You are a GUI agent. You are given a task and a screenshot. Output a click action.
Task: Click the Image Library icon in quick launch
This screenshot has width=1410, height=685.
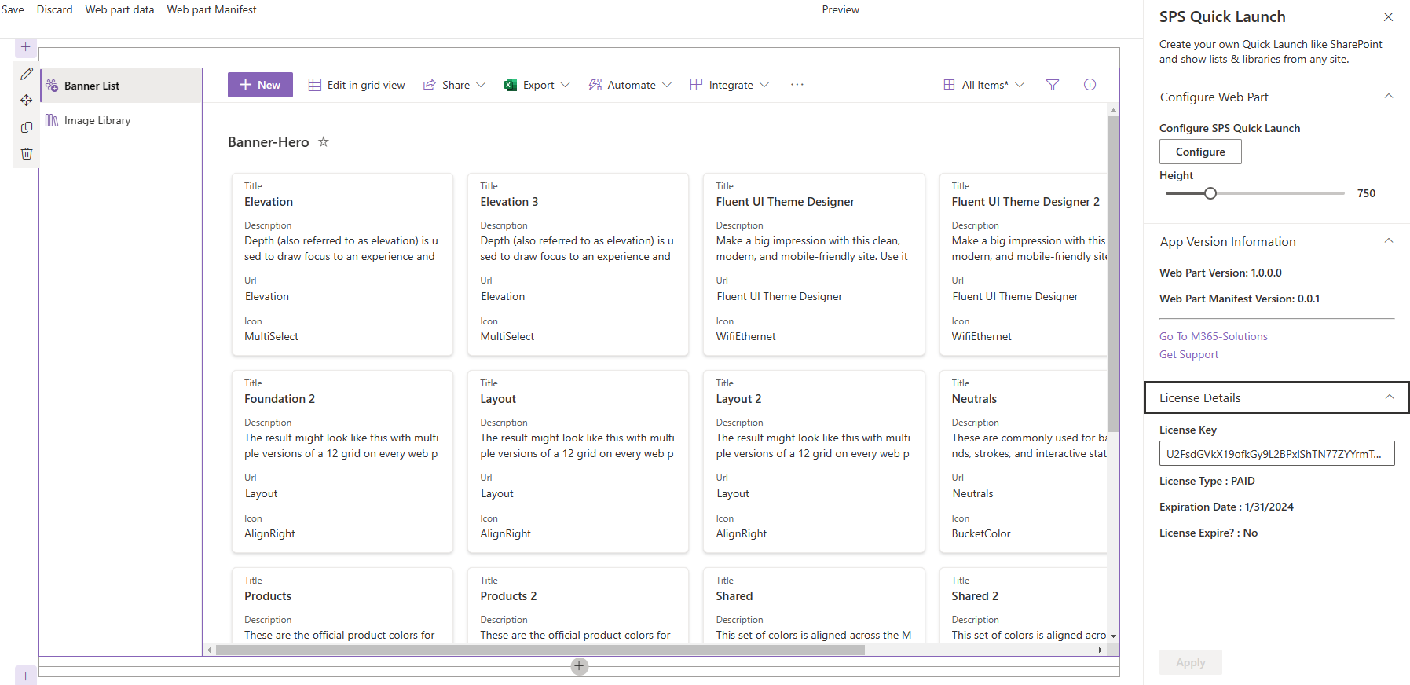click(52, 120)
